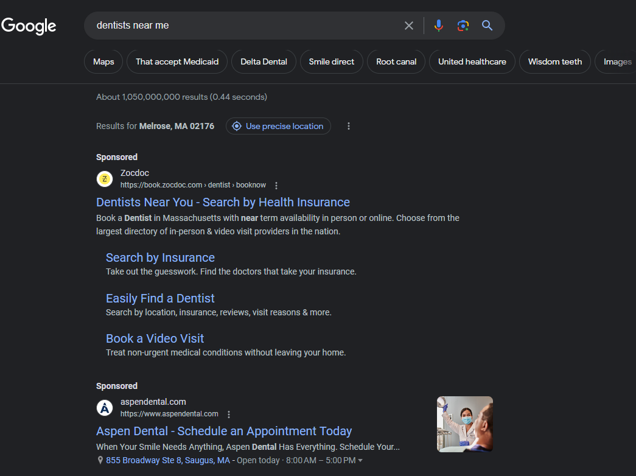The height and width of the screenshot is (476, 636).
Task: Select the Smile direct chip
Action: click(x=331, y=61)
